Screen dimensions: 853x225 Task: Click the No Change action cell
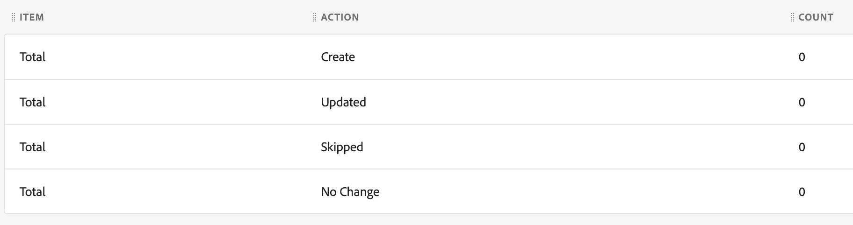350,192
